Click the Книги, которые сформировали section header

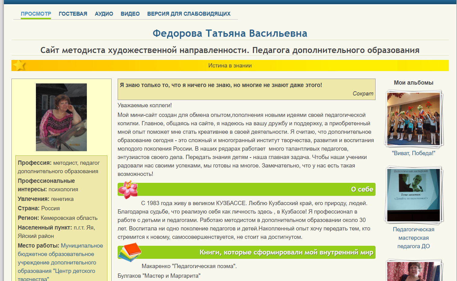pyautogui.click(x=246, y=252)
